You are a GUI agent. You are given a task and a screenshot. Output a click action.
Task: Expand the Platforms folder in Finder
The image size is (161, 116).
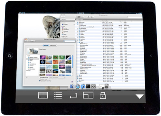click(78, 39)
